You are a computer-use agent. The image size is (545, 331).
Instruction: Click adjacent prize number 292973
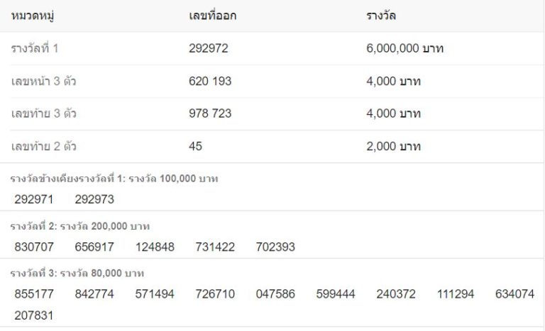click(x=94, y=199)
